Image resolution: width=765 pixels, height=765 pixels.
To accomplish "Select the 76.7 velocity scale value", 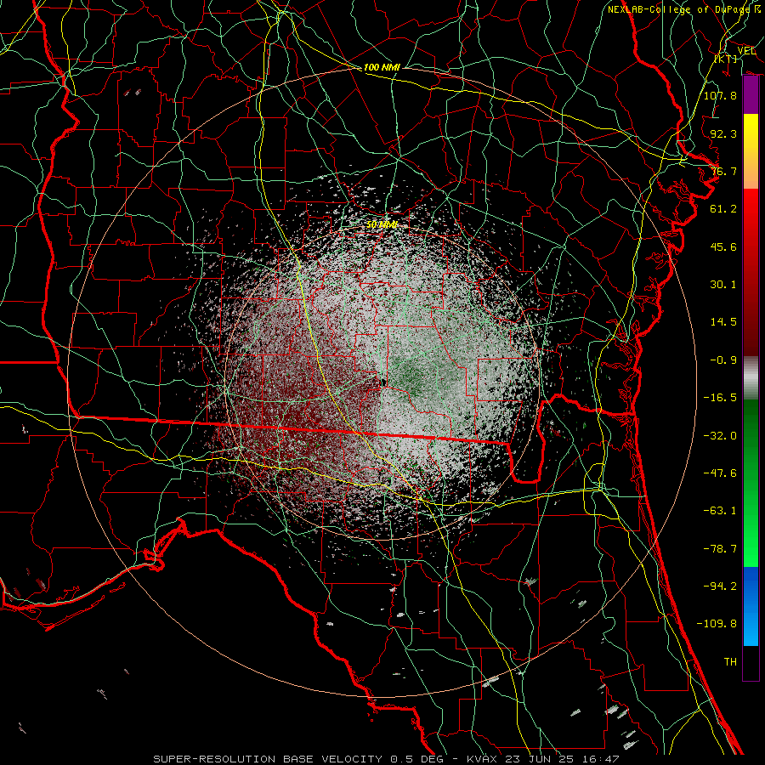I will pos(723,171).
